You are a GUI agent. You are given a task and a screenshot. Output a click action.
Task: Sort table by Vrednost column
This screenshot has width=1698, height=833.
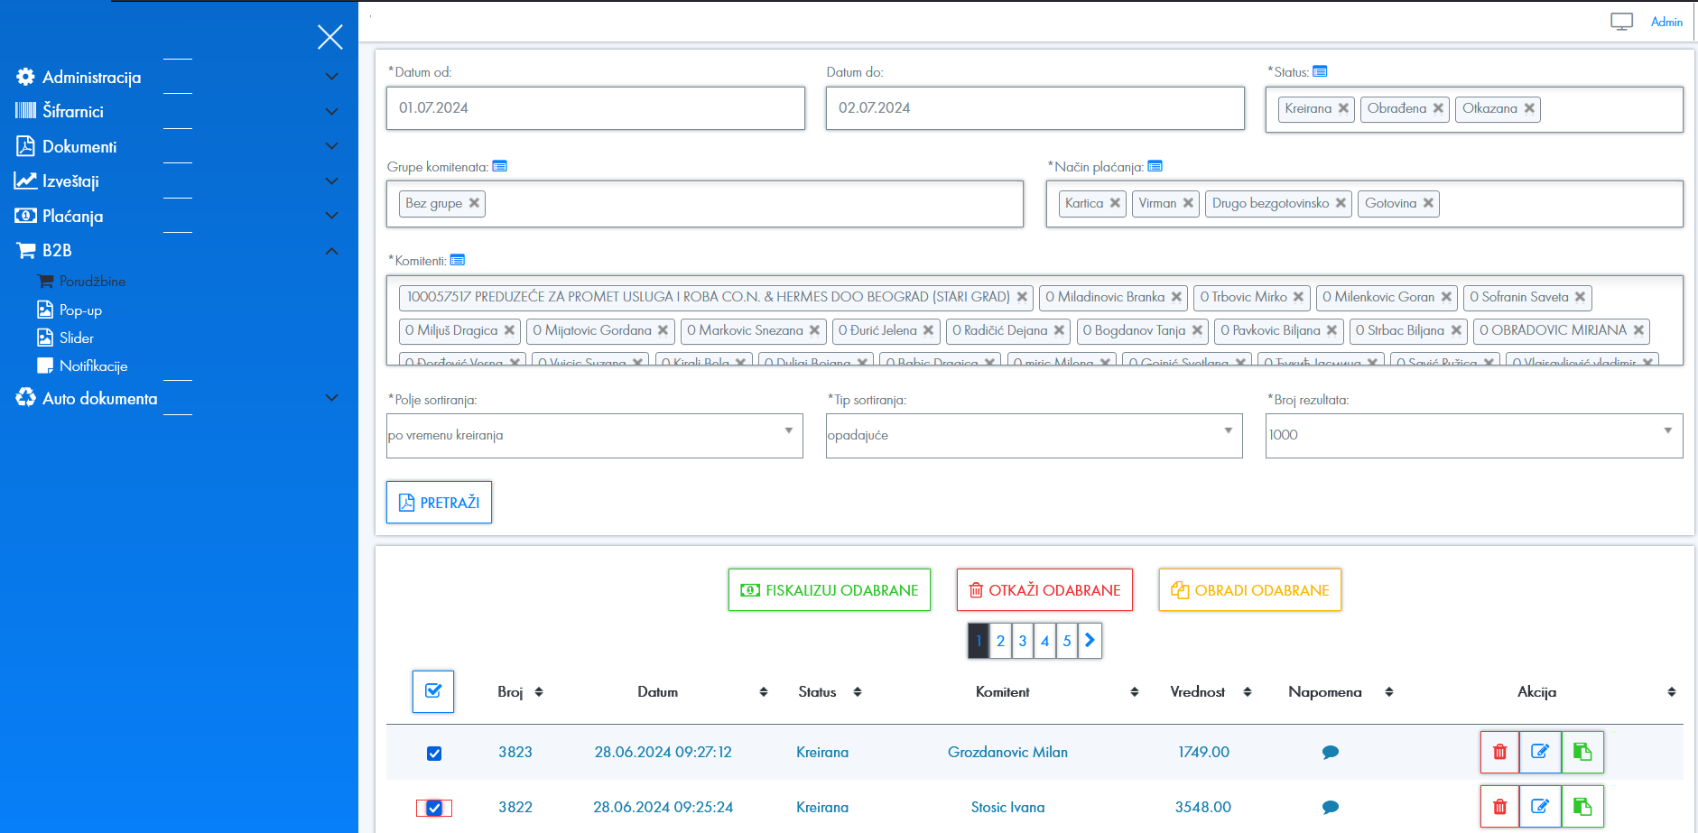click(x=1248, y=692)
